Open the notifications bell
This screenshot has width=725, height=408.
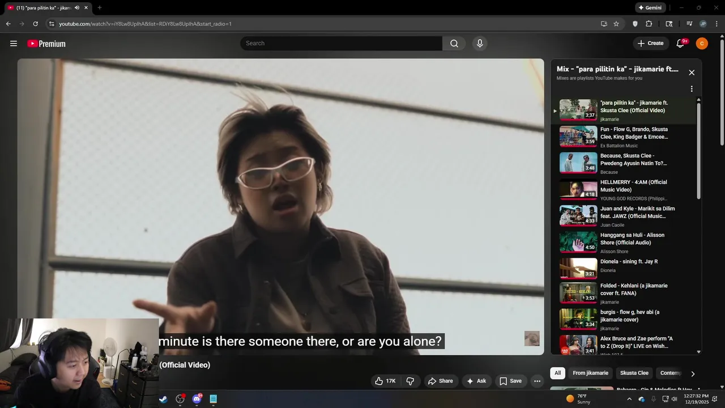tap(681, 44)
